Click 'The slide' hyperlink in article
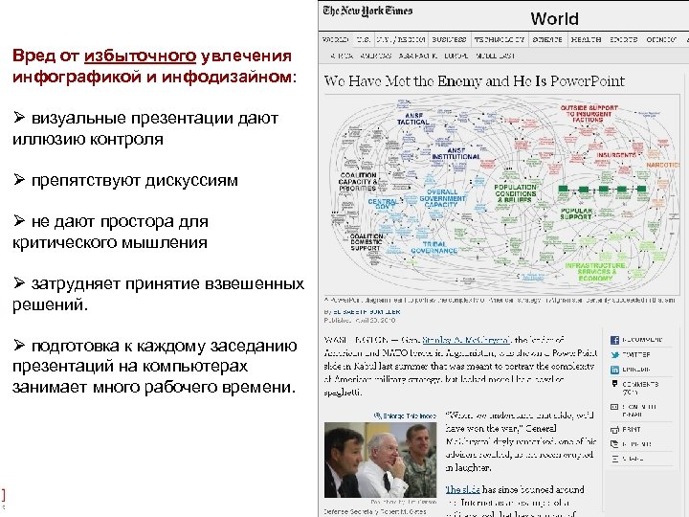 (x=463, y=489)
